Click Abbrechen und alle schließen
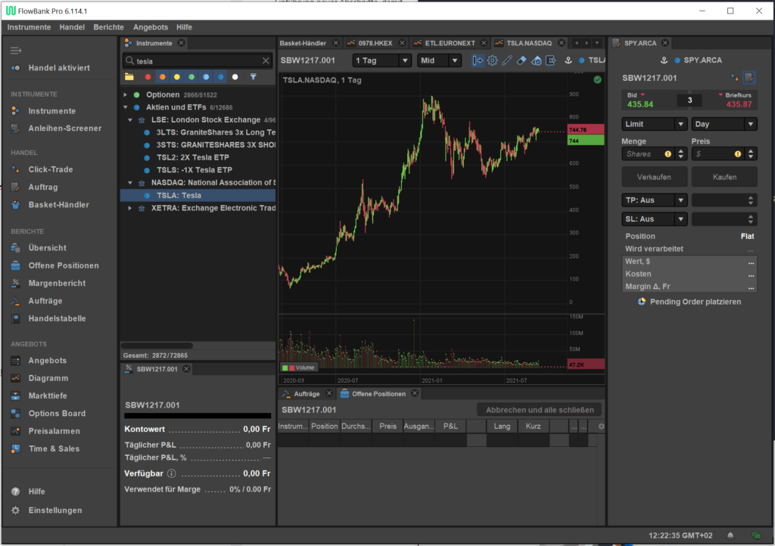This screenshot has height=546, width=775. point(540,410)
